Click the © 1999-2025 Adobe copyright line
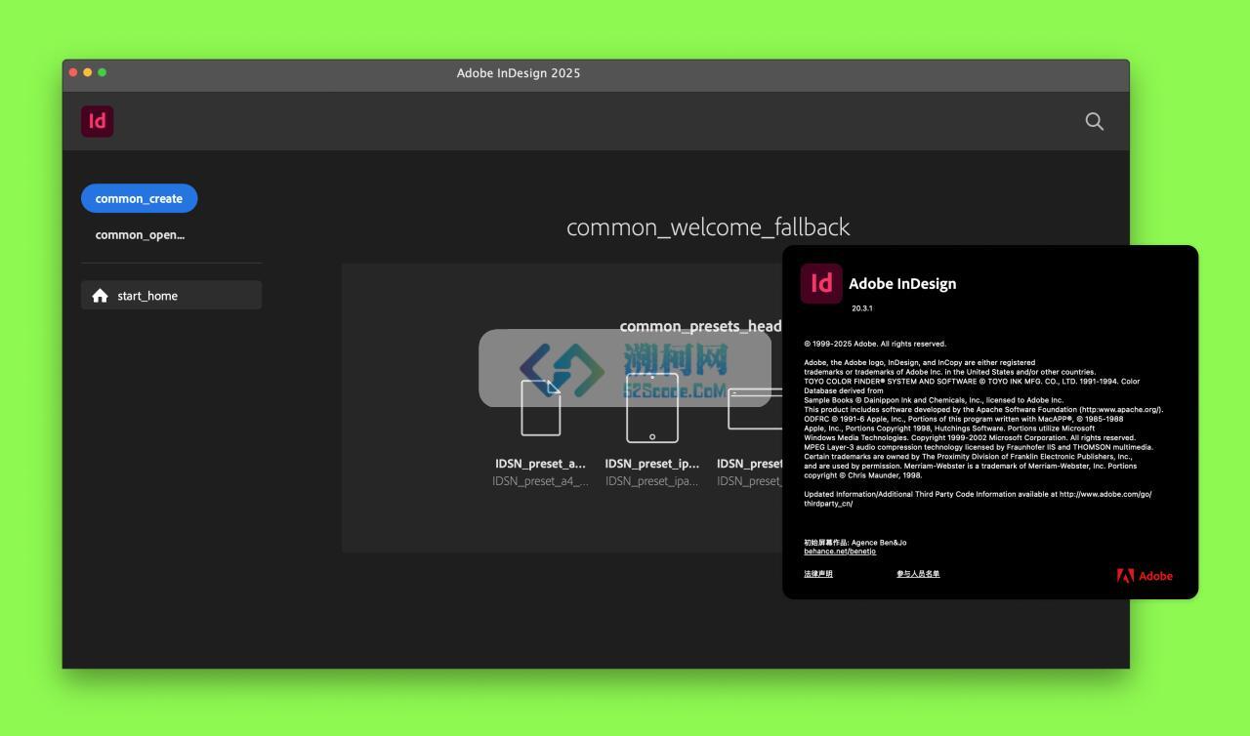 pyautogui.click(x=875, y=344)
